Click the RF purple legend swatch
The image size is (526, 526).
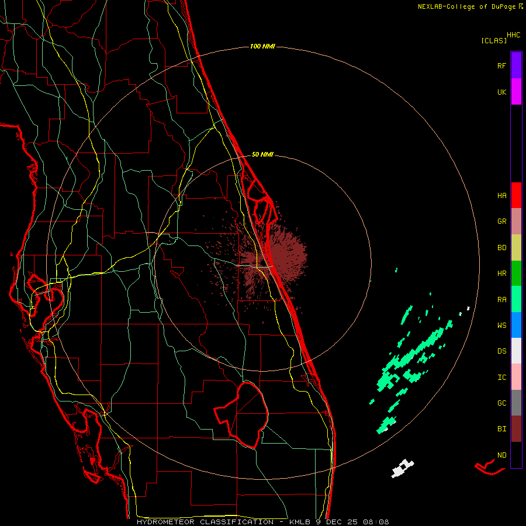pyautogui.click(x=516, y=65)
